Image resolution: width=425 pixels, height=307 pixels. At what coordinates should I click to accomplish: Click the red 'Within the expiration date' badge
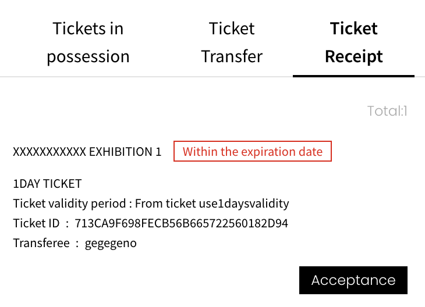[x=252, y=152]
